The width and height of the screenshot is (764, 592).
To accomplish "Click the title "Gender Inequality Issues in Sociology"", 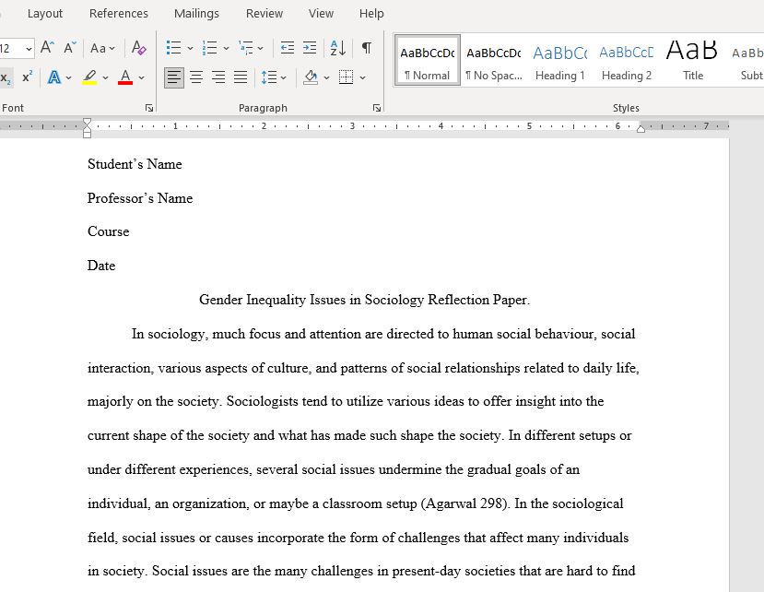I will pyautogui.click(x=311, y=300).
